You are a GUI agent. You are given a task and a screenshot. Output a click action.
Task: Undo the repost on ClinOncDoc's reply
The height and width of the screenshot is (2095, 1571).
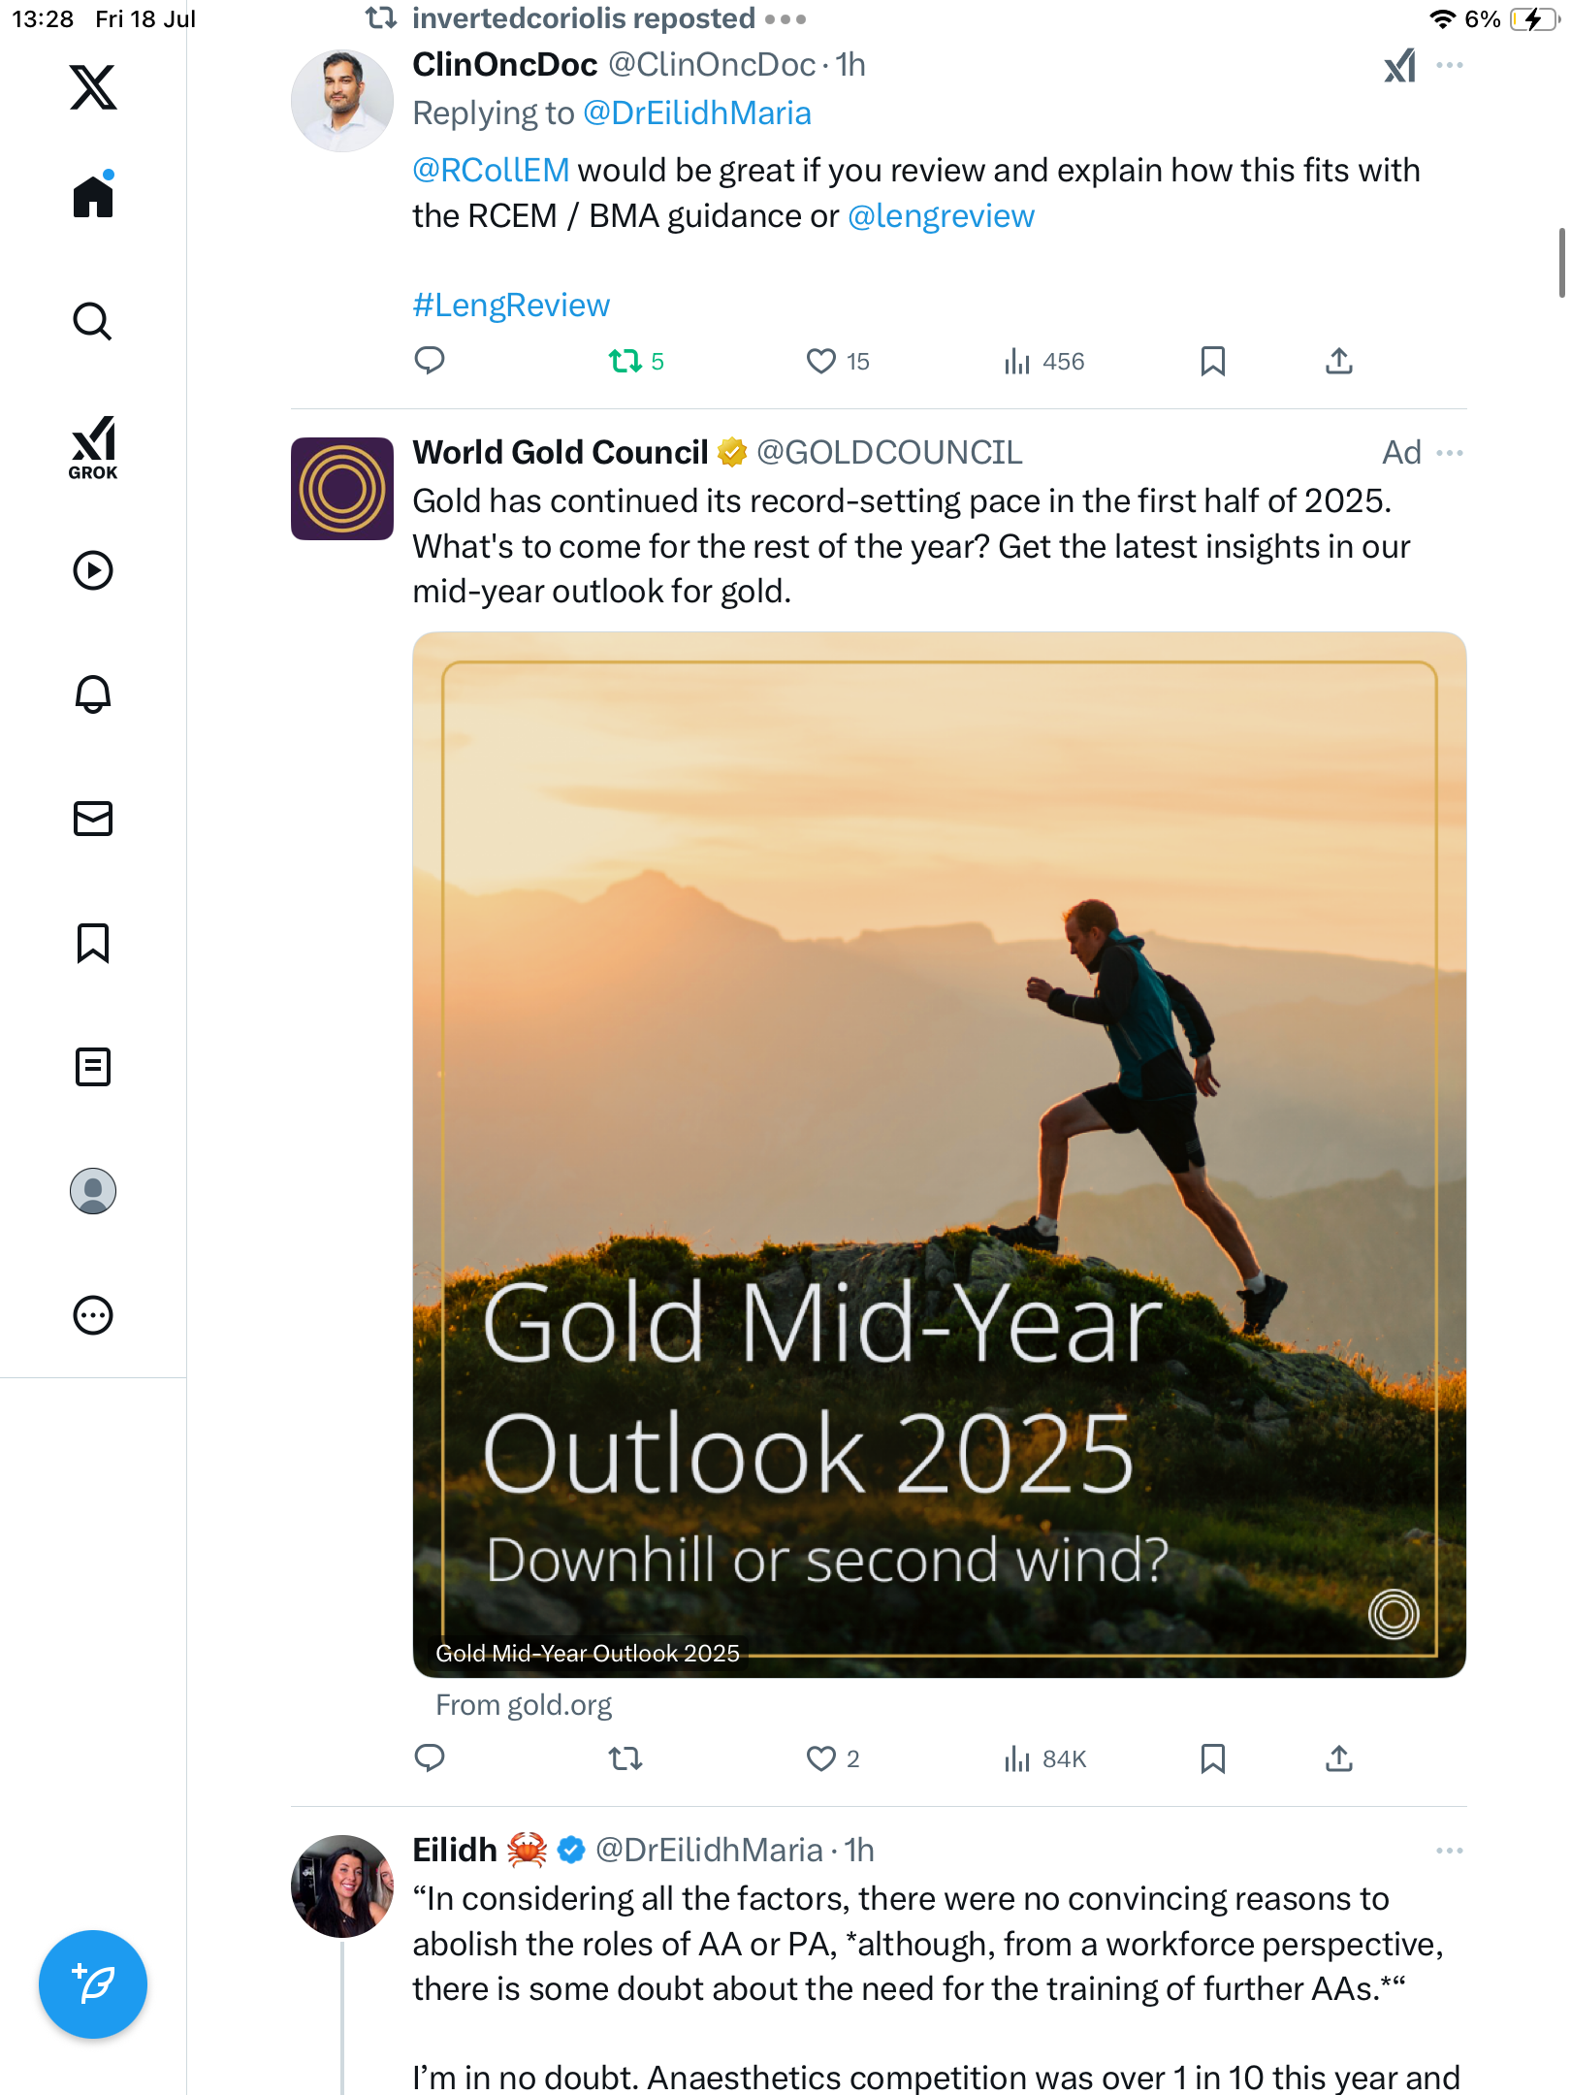pyautogui.click(x=636, y=362)
